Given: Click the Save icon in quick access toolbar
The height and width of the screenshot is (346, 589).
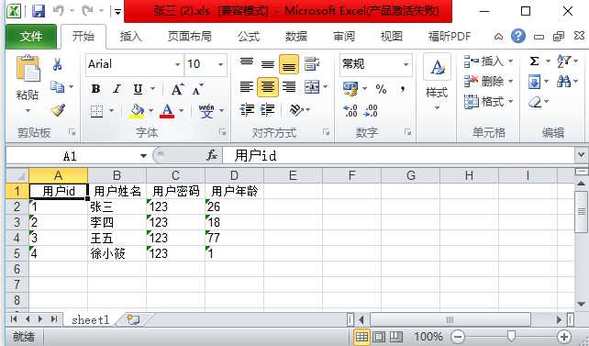Looking at the screenshot, I should (39, 11).
